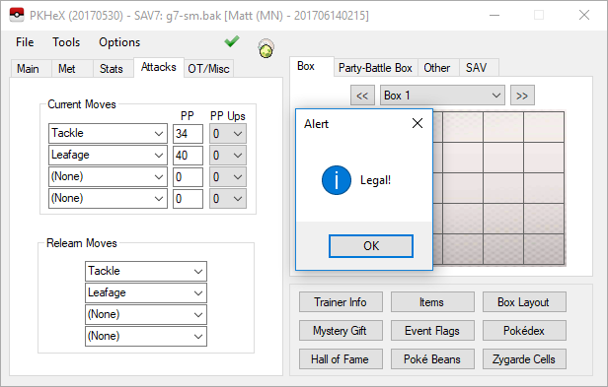Image resolution: width=608 pixels, height=387 pixels.
Task: Open the Options menu
Action: tap(119, 42)
